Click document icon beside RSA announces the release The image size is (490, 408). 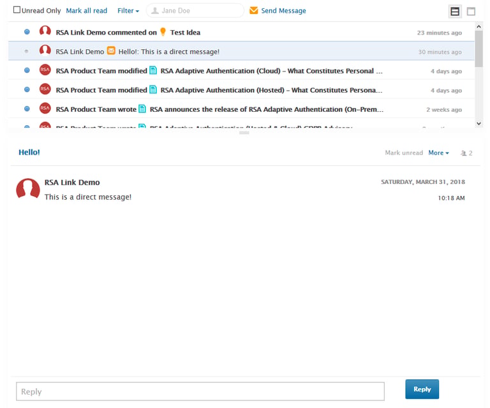click(142, 109)
